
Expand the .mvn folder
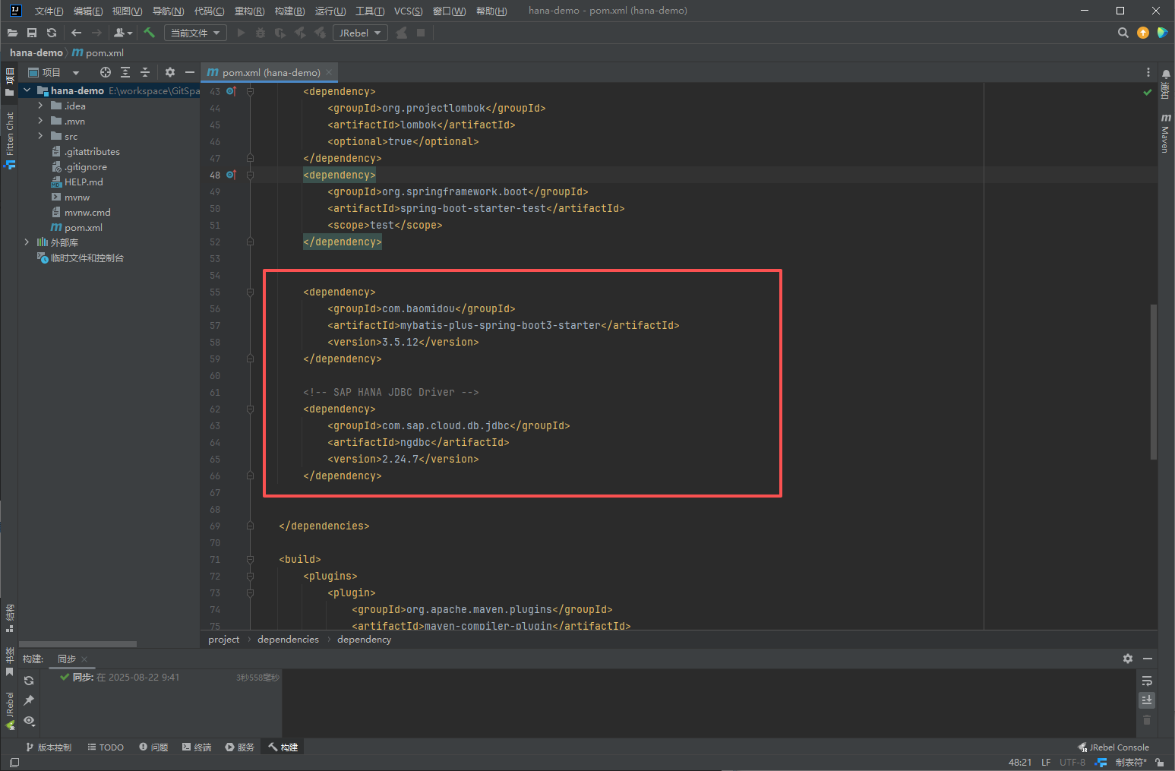click(40, 121)
